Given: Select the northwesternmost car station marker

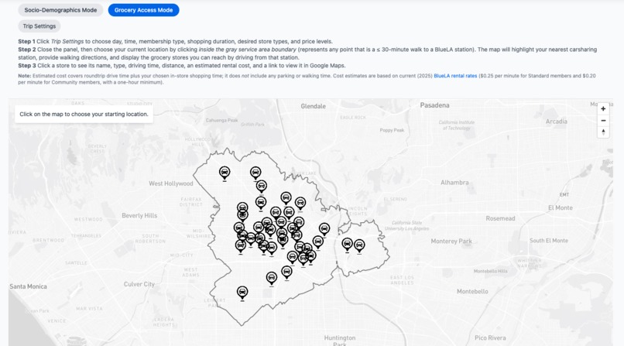Looking at the screenshot, I should (x=225, y=173).
